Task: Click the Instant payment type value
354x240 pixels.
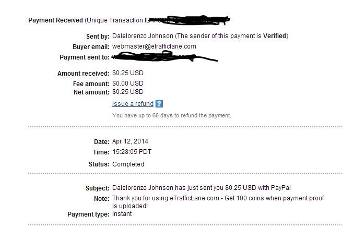Action: 122,214
